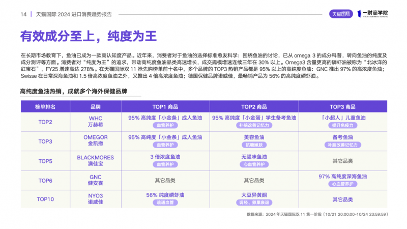This screenshot has height=229, width=407.
Task: Select the TOP10 ranking cell
Action: pos(45,199)
